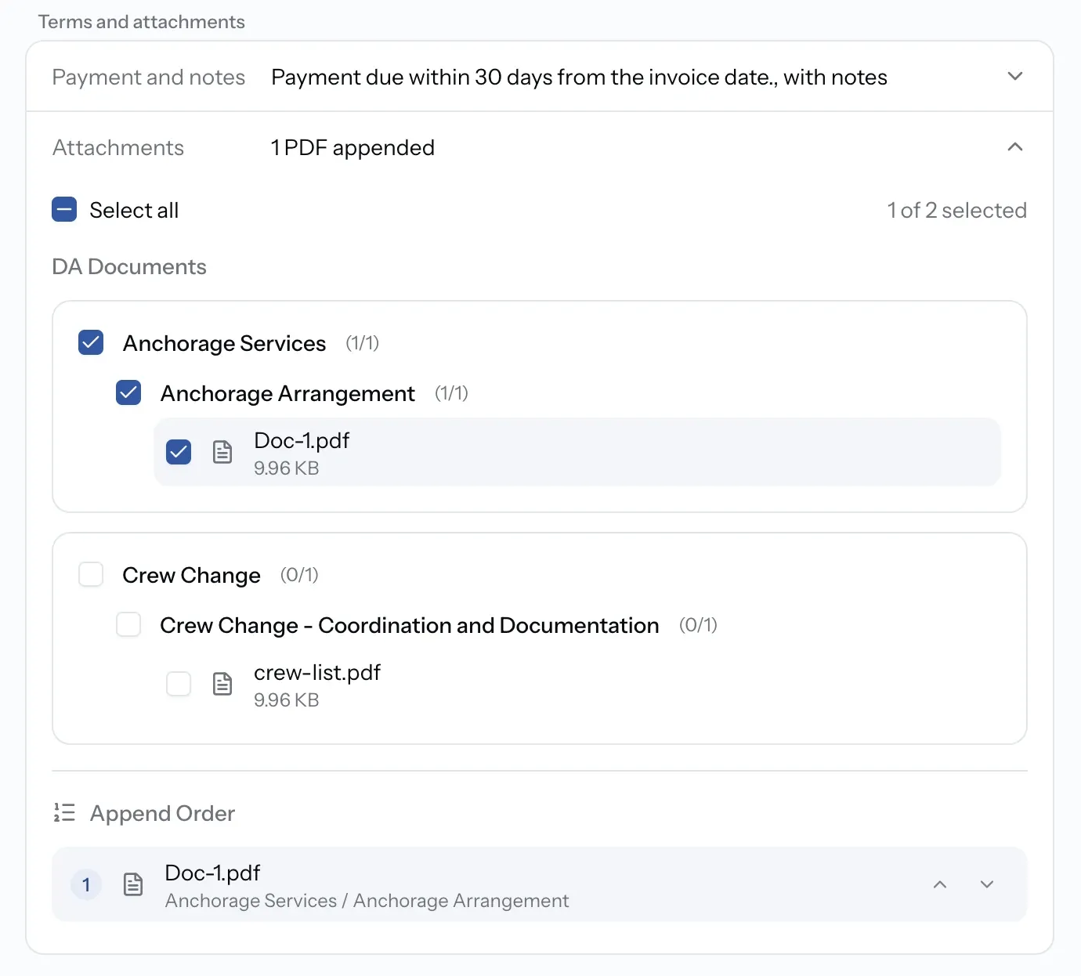
Task: Check the crew-list.pdf checkbox
Action: [179, 684]
